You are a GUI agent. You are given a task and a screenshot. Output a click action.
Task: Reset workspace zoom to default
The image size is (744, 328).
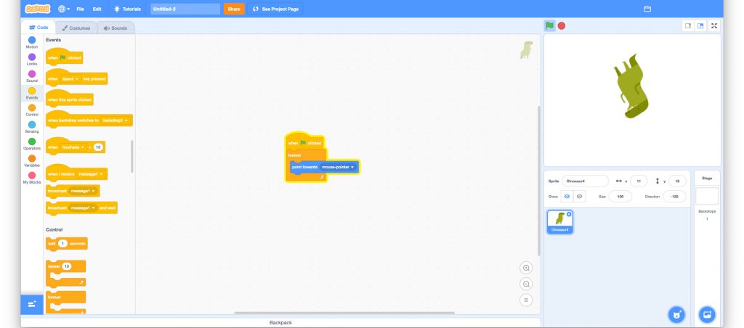point(526,300)
